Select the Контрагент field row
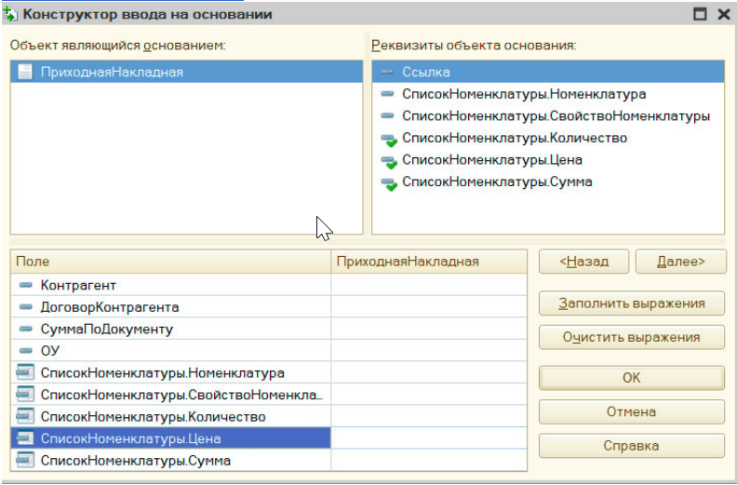The width and height of the screenshot is (737, 485). 171,285
